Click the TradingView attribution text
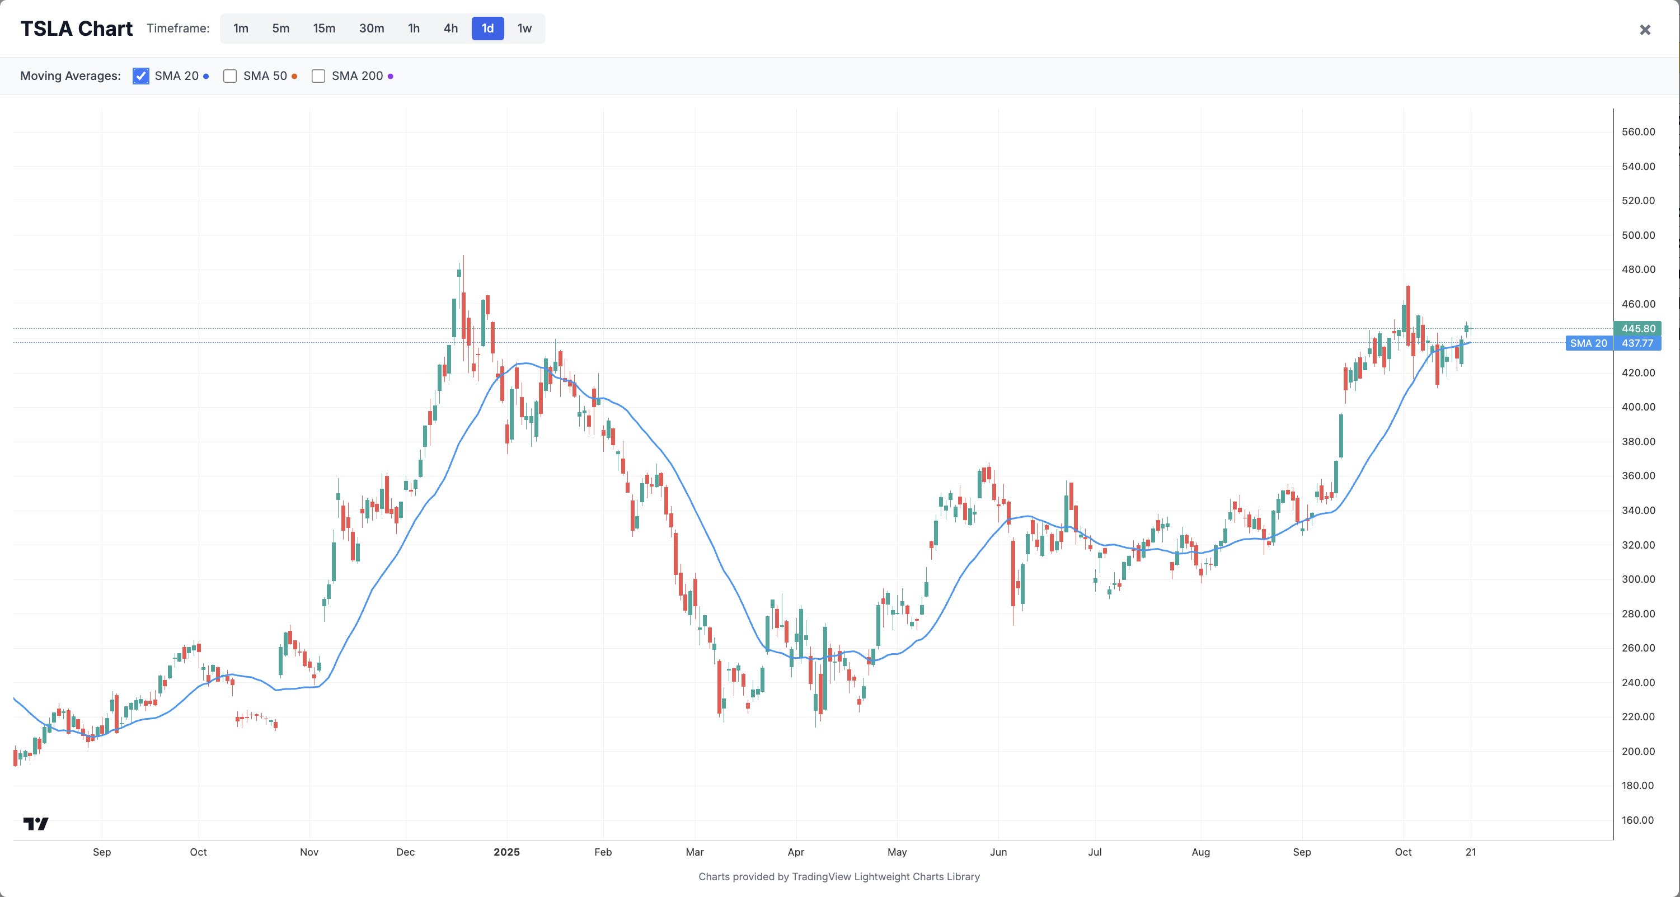 click(839, 877)
